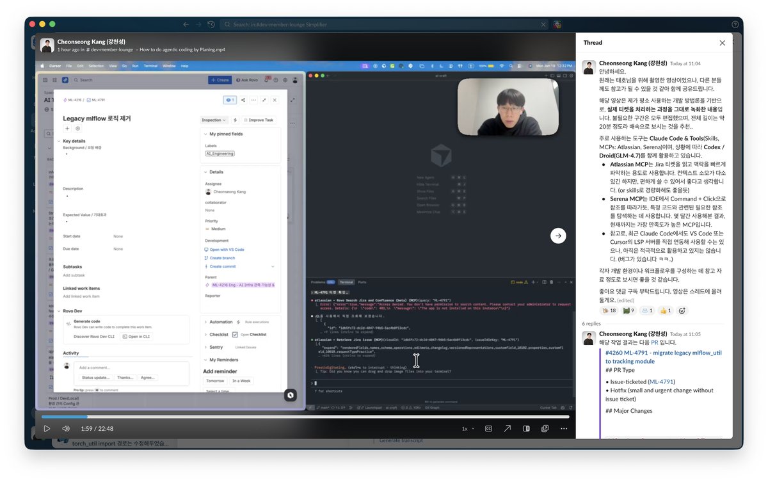
Task: Toggle the thread sidebar panel icon
Action: (x=526, y=429)
